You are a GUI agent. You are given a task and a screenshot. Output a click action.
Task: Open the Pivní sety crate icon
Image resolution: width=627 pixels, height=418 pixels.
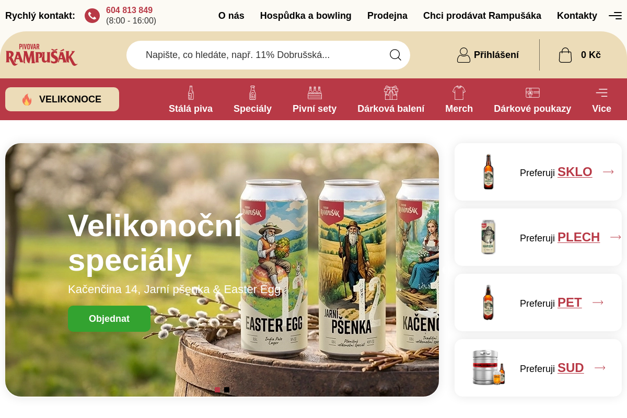coord(315,93)
